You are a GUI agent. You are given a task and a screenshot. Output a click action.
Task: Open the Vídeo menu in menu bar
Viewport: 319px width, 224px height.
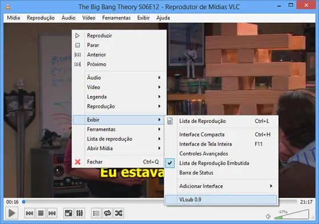point(89,18)
